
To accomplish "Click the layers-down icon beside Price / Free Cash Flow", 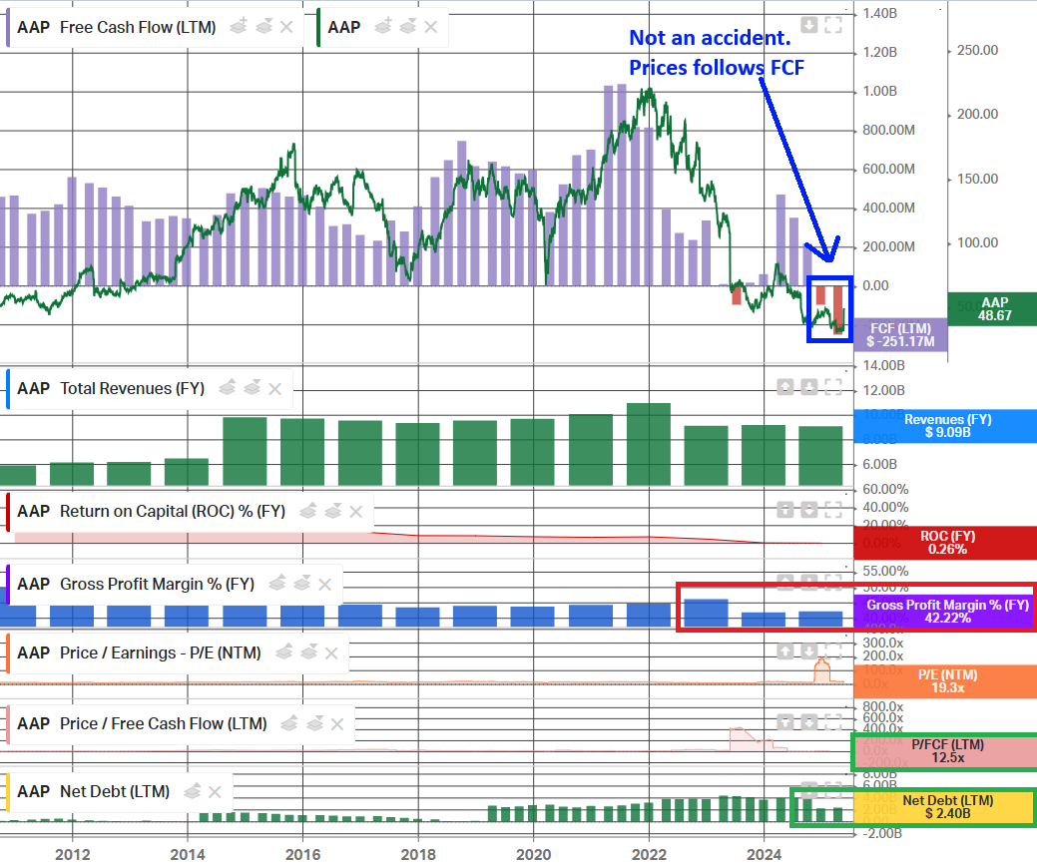I will [314, 723].
